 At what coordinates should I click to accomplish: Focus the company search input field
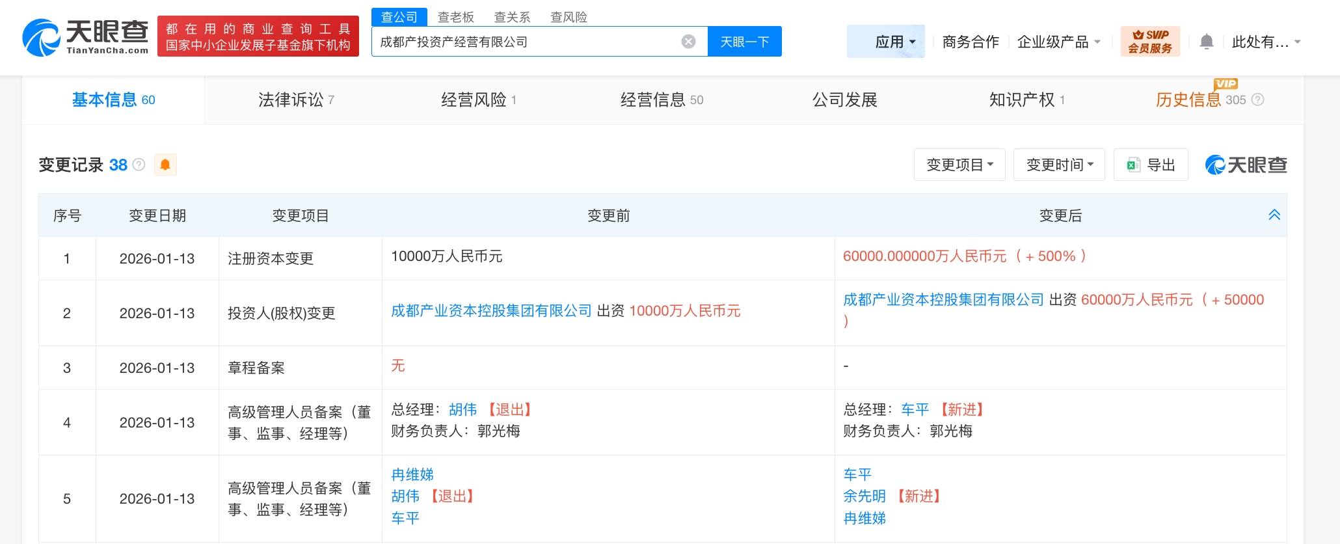tap(527, 42)
